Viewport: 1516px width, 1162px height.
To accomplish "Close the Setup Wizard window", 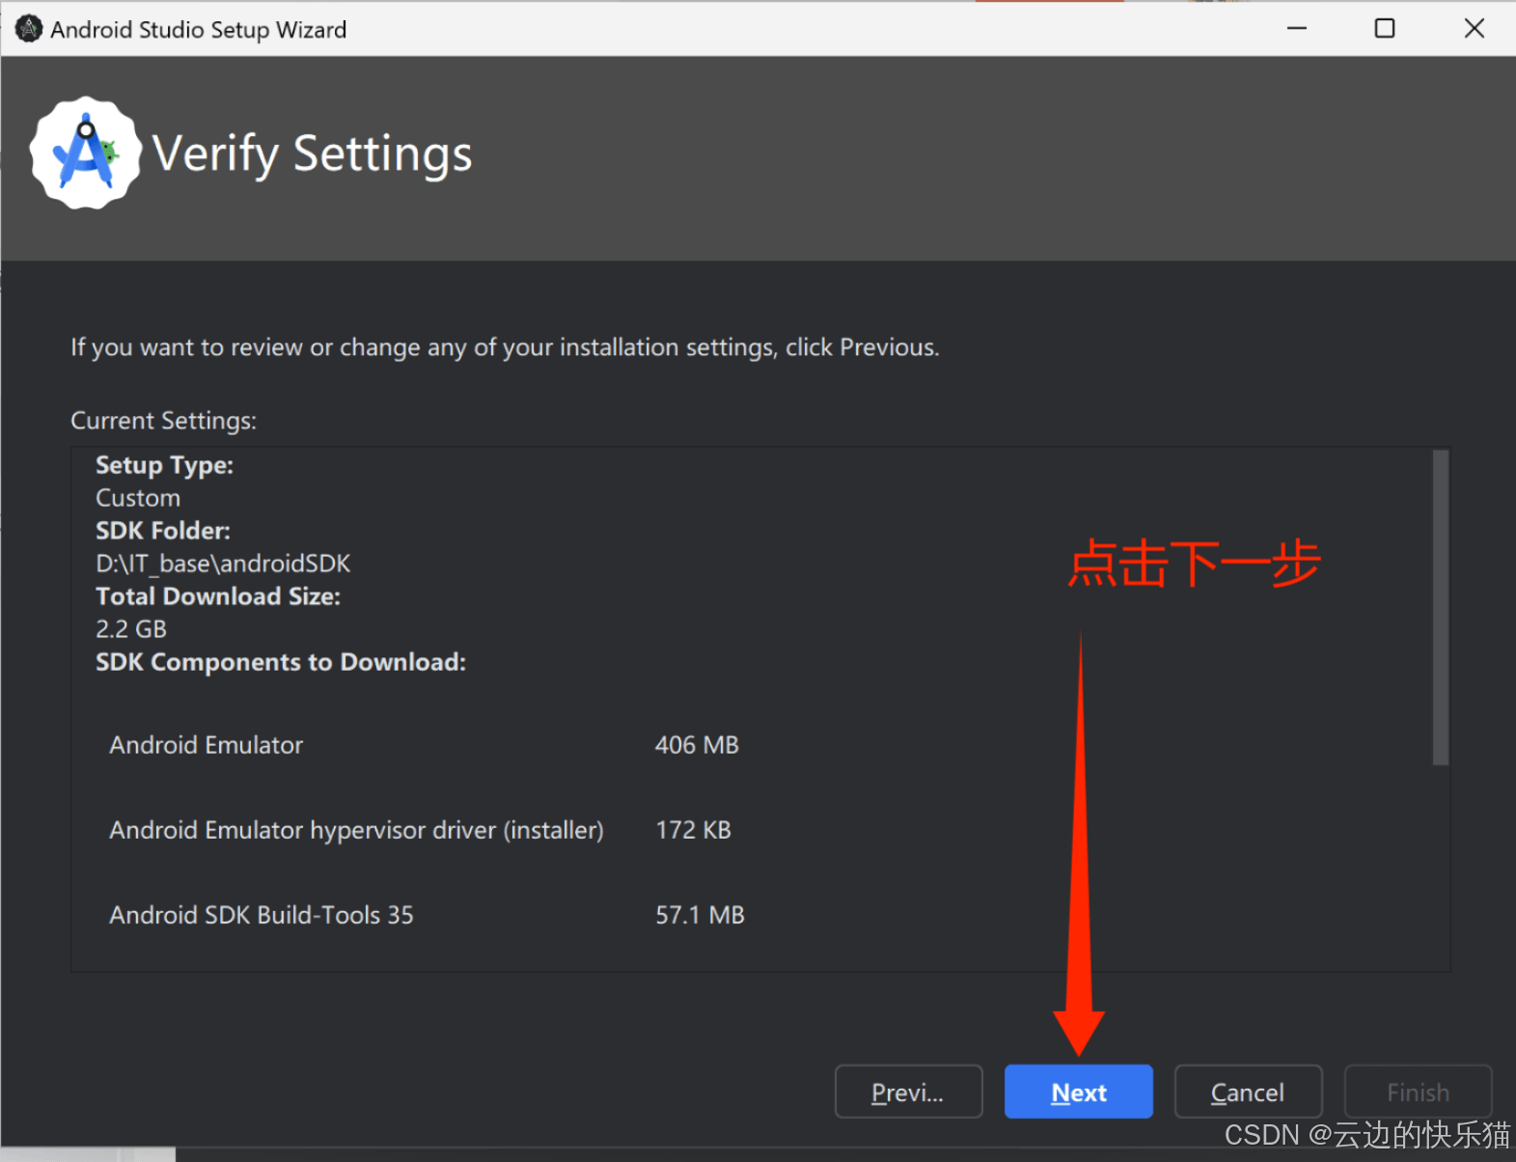I will [1474, 28].
